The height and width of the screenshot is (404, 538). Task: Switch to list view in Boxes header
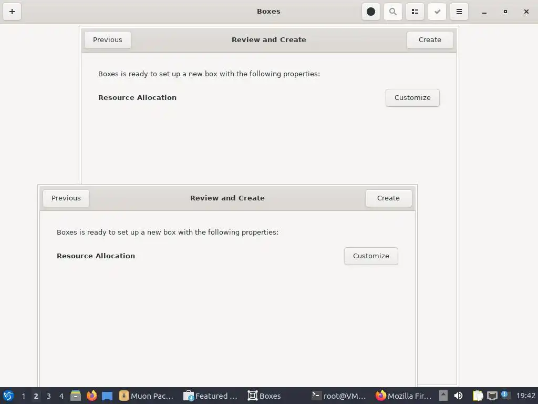tap(415, 12)
